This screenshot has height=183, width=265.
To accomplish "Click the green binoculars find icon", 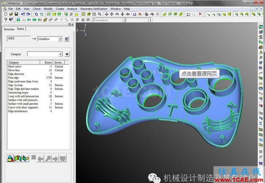I will 18,20.
